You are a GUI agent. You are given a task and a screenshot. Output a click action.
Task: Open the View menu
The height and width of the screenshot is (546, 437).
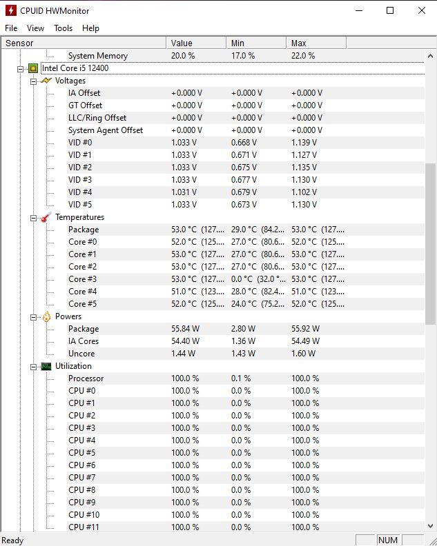(x=36, y=28)
